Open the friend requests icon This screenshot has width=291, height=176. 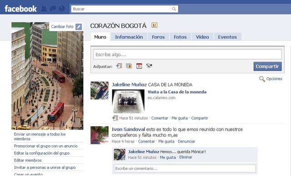pos(44,9)
